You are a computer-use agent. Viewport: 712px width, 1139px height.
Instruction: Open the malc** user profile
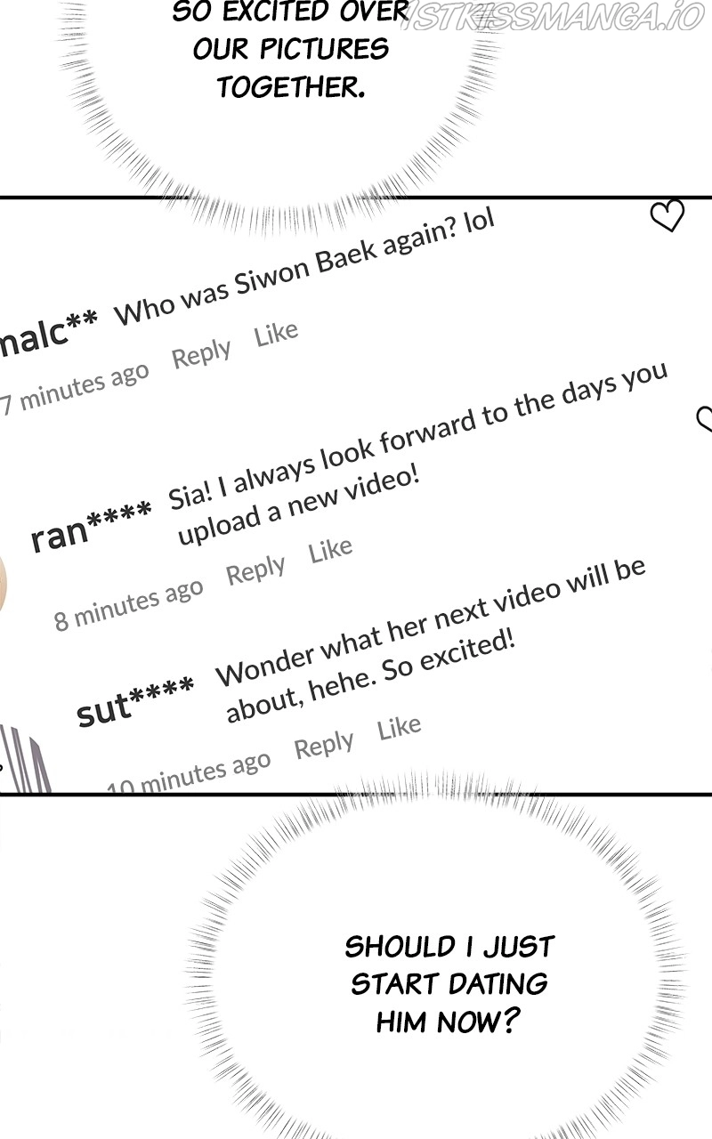[x=48, y=335]
